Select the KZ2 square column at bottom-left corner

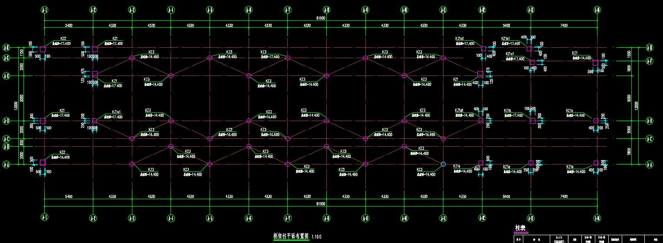pos(43,163)
